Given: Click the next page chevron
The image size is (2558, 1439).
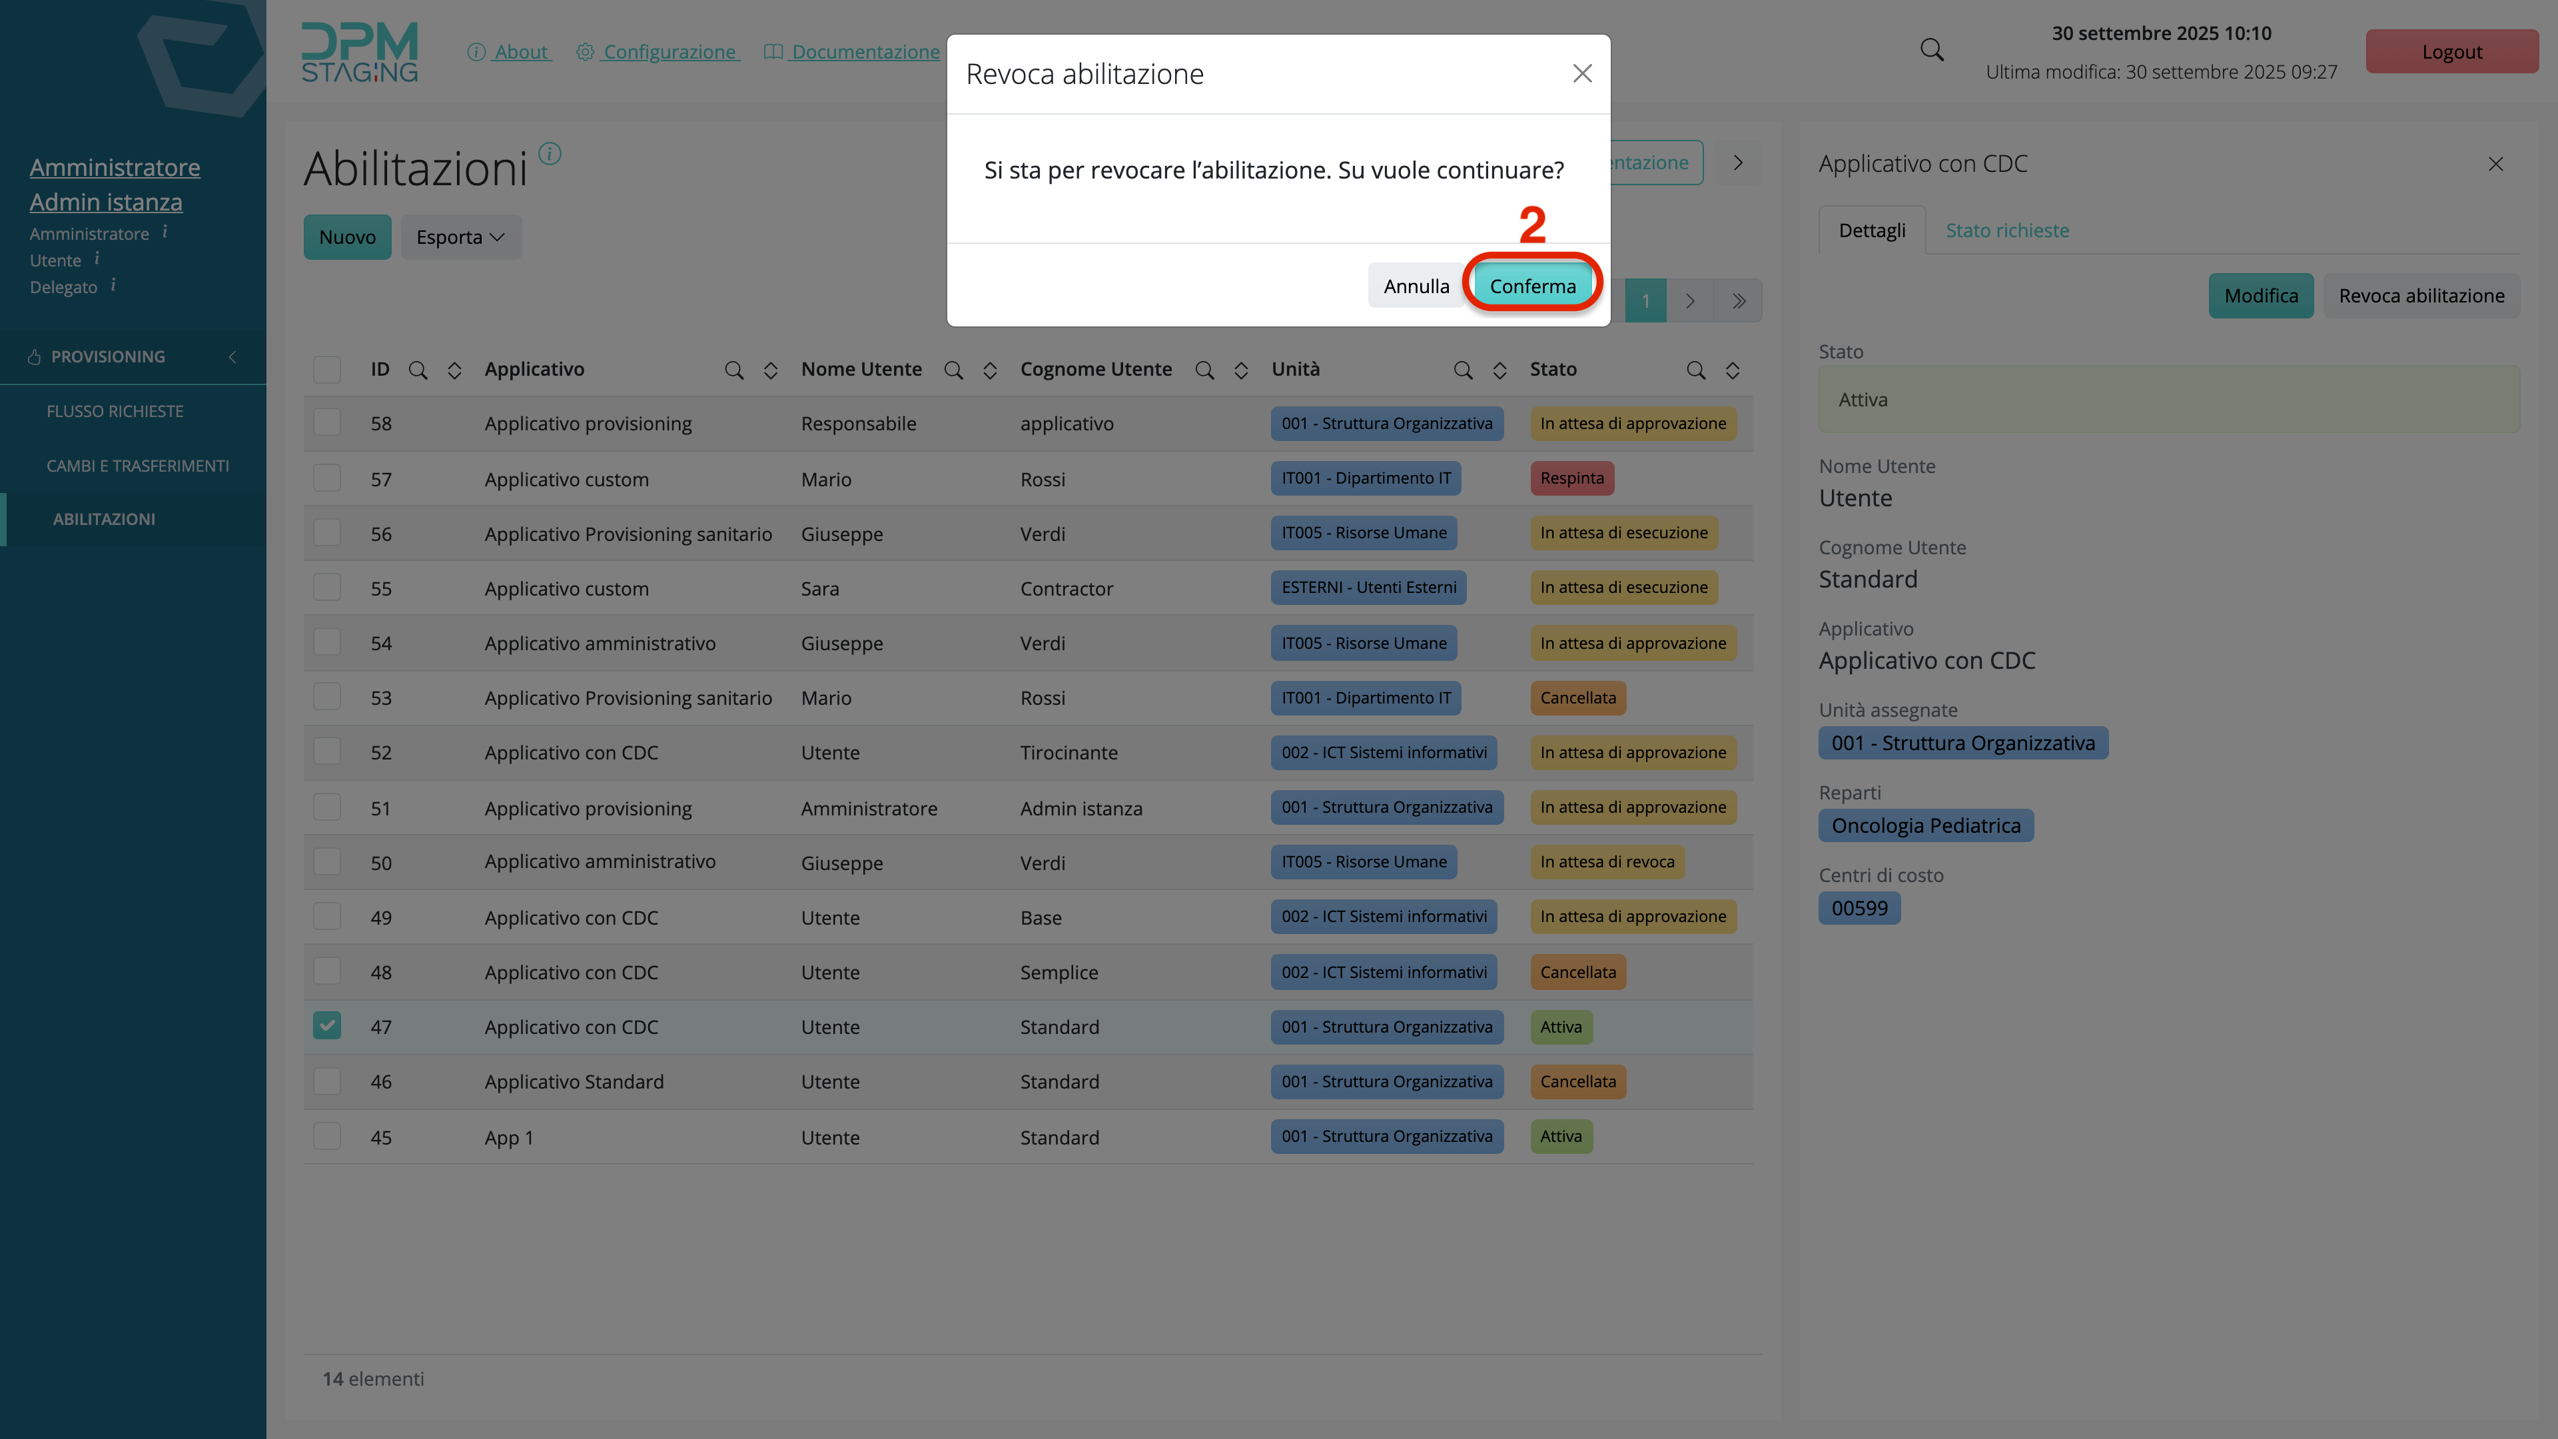Looking at the screenshot, I should point(1690,301).
